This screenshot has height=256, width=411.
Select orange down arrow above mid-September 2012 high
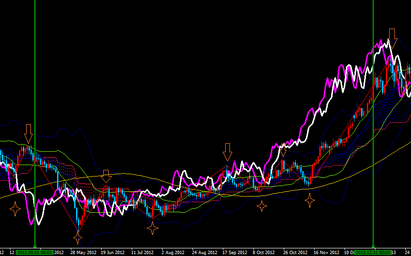click(228, 152)
